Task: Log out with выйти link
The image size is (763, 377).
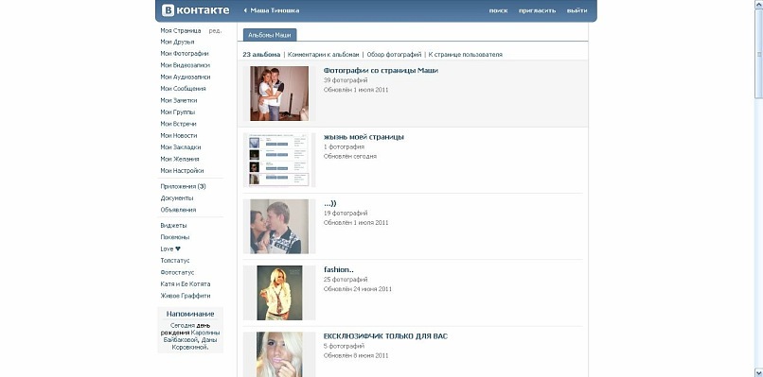Action: tap(577, 10)
